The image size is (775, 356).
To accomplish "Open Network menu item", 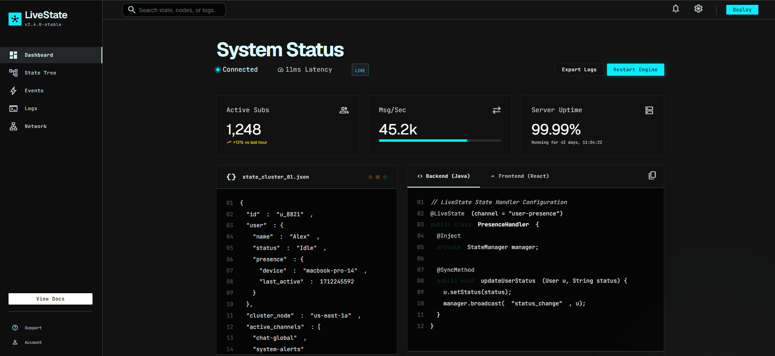I will (x=51, y=126).
